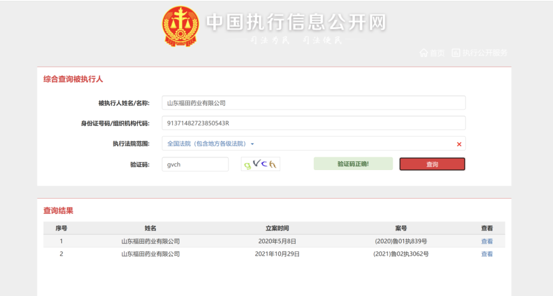The width and height of the screenshot is (553, 296).
Task: Click the 案号 column header
Action: point(401,228)
